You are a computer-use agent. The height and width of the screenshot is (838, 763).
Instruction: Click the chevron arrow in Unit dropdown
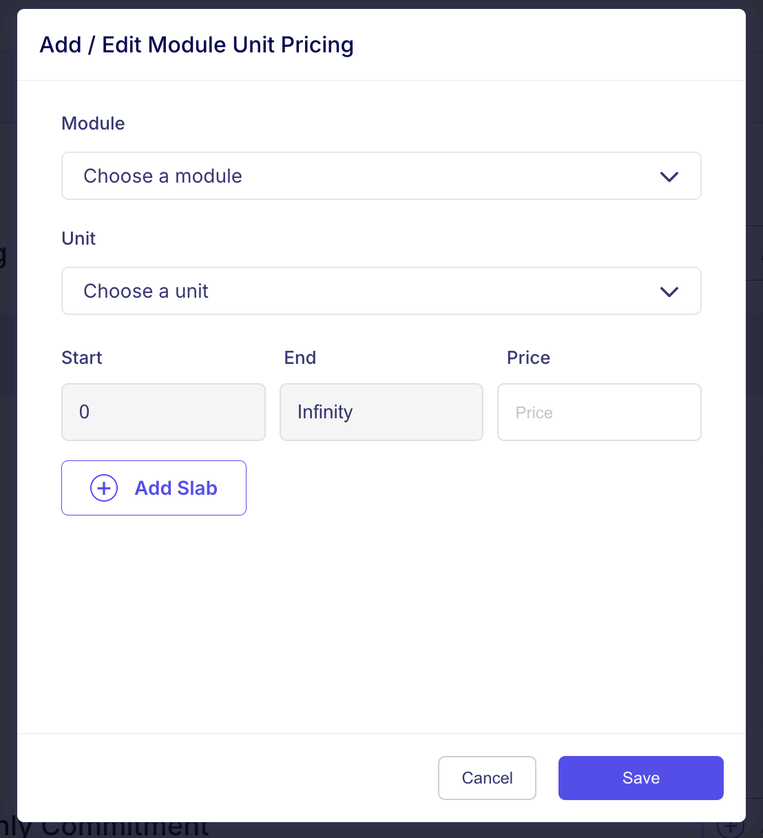pos(669,292)
